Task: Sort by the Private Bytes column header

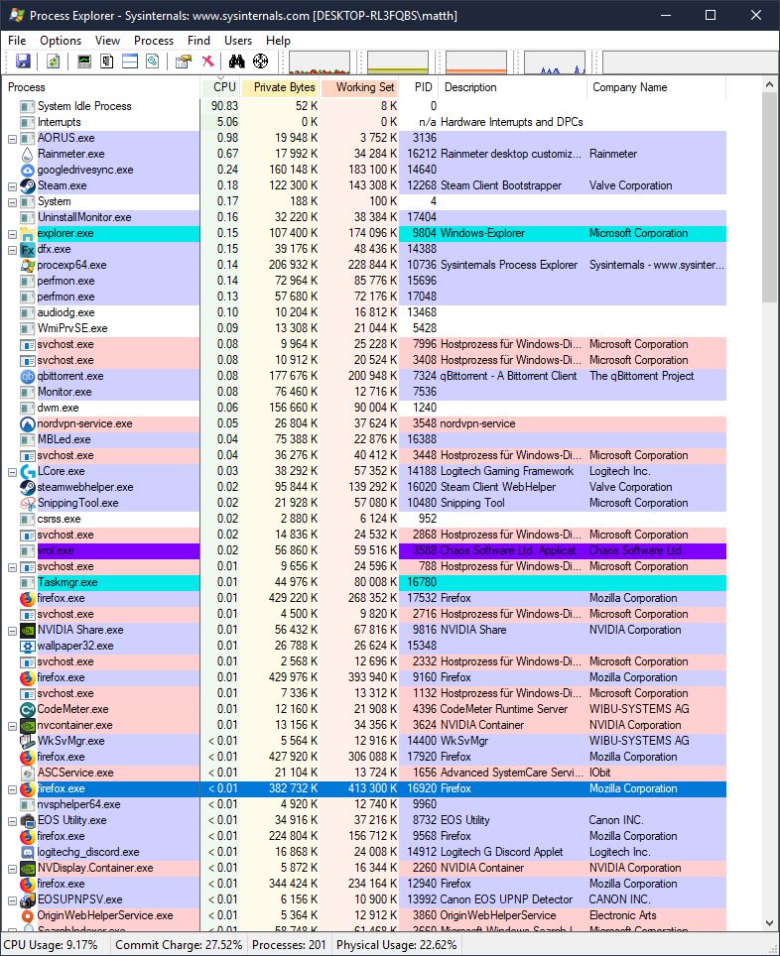Action: click(281, 87)
